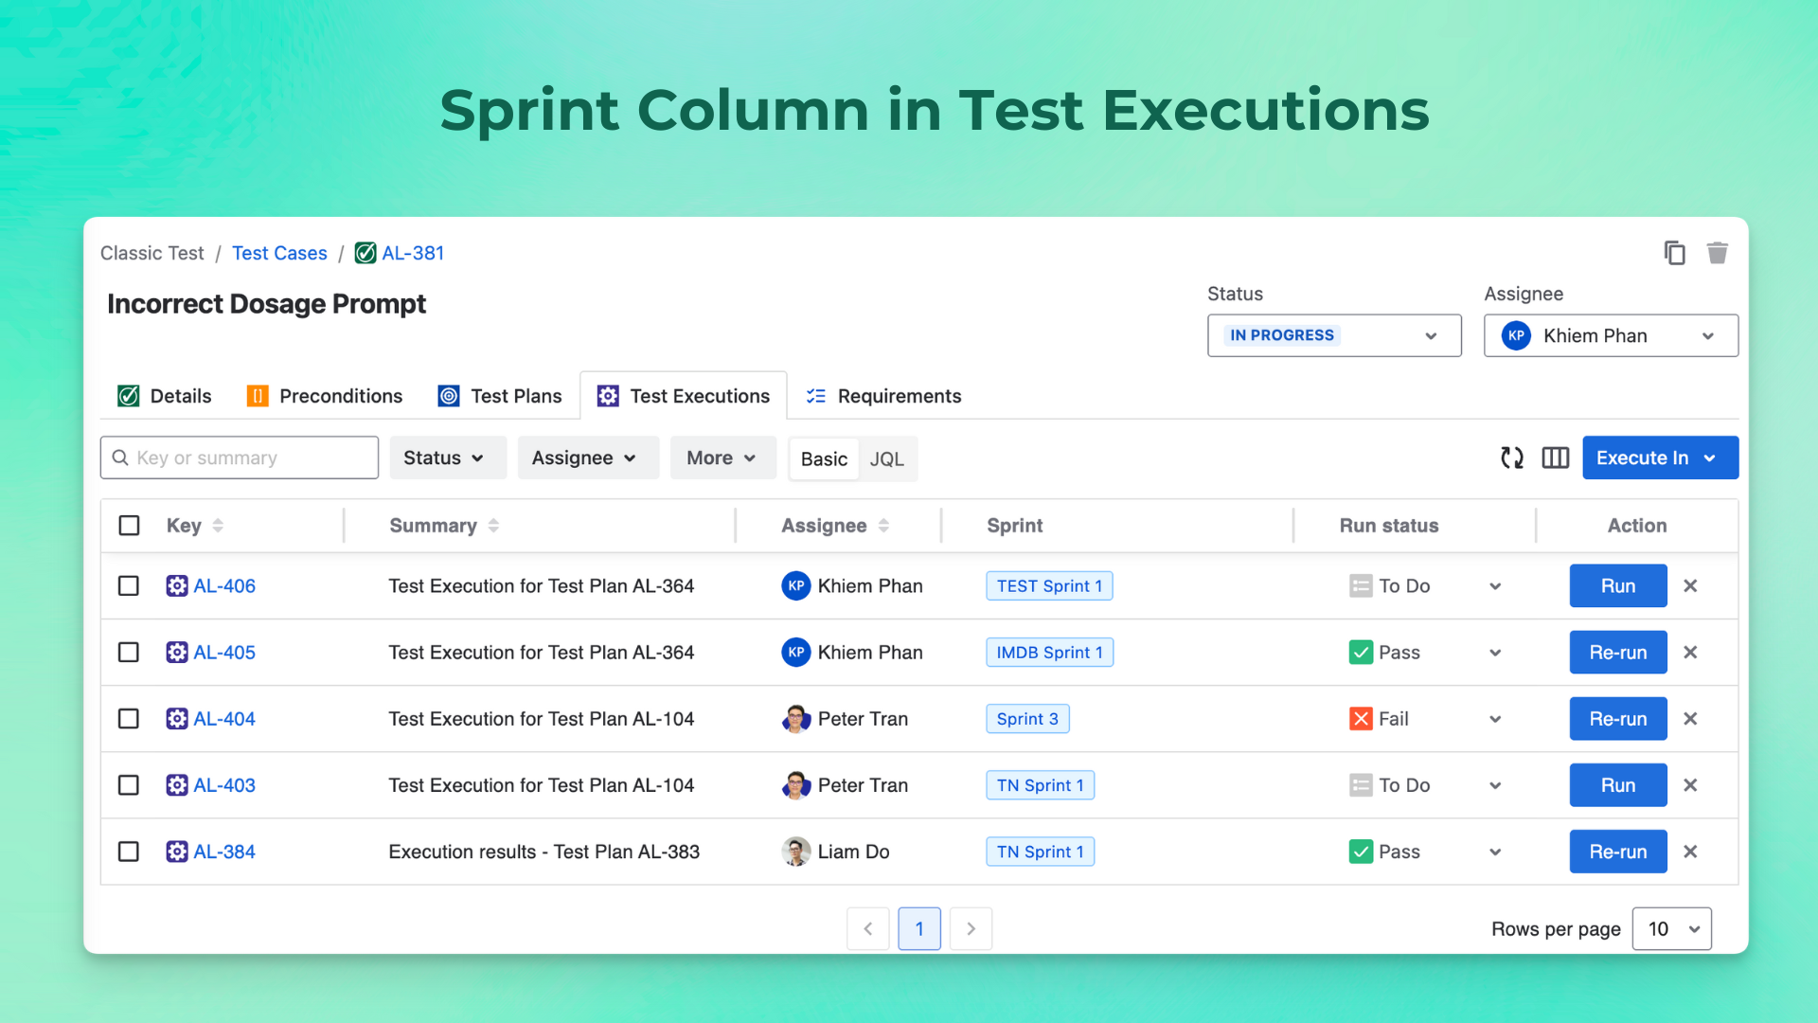
Task: Tick the checkbox for AL-405 row
Action: (x=129, y=653)
